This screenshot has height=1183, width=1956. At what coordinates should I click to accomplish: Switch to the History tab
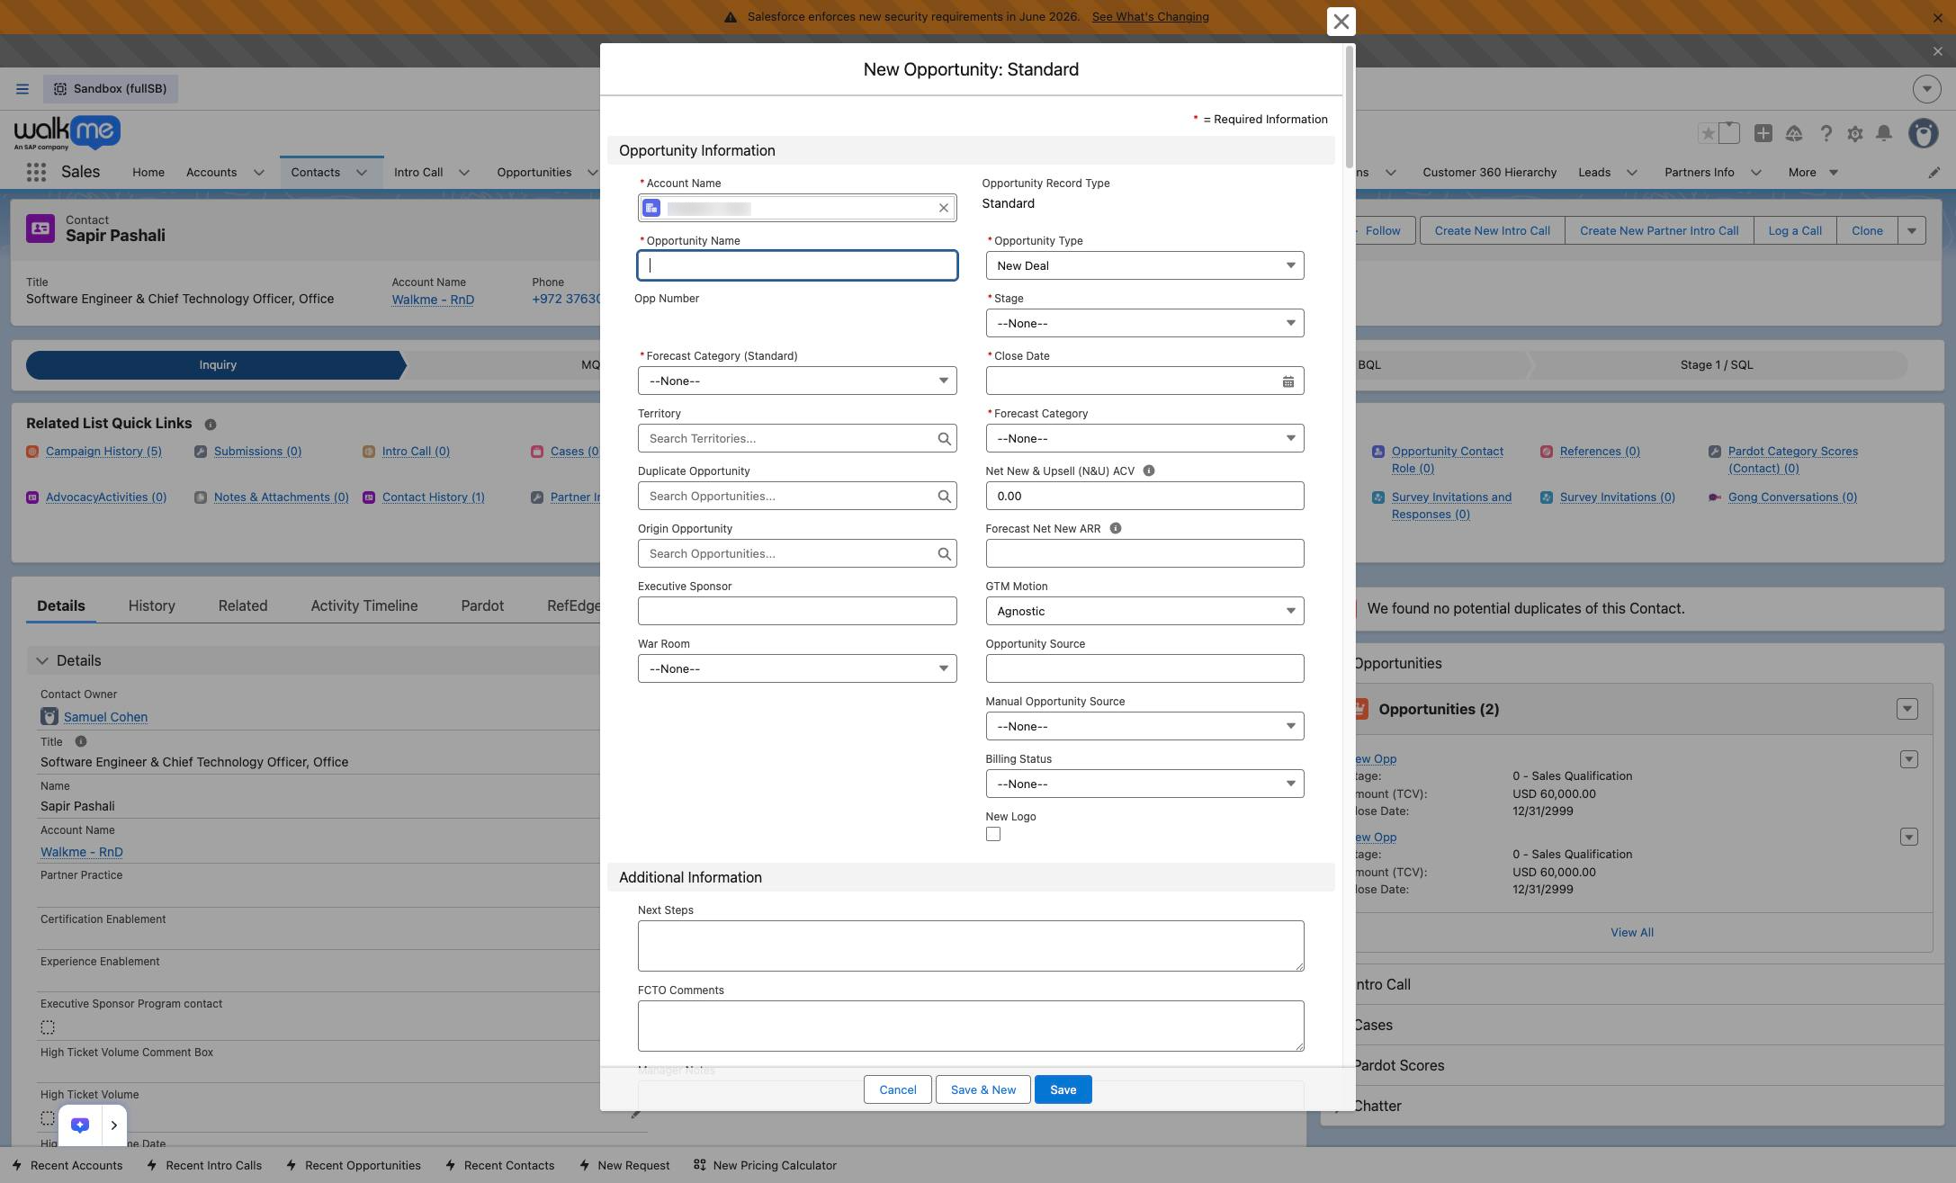[151, 605]
